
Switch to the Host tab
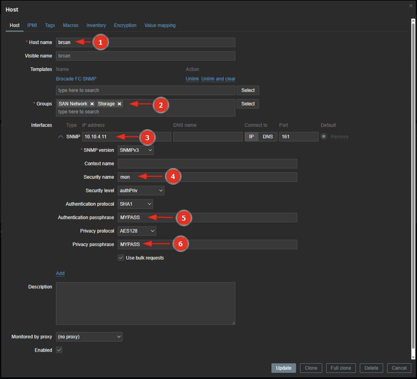15,26
